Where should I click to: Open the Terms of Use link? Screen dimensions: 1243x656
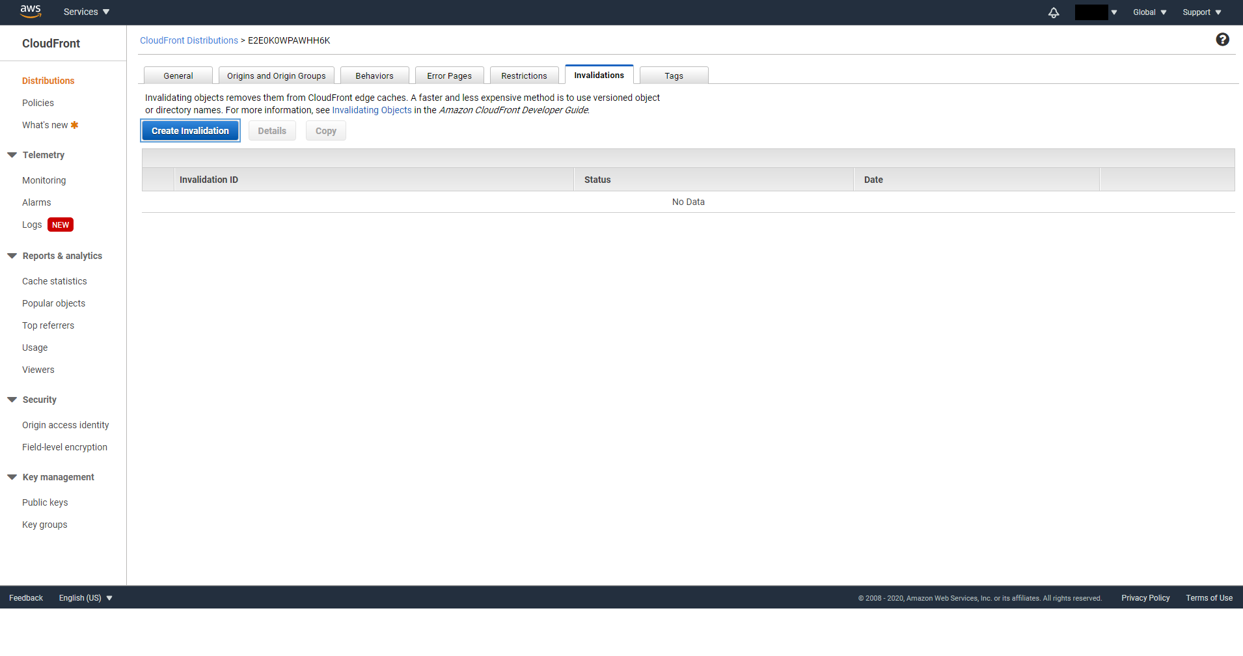tap(1209, 598)
